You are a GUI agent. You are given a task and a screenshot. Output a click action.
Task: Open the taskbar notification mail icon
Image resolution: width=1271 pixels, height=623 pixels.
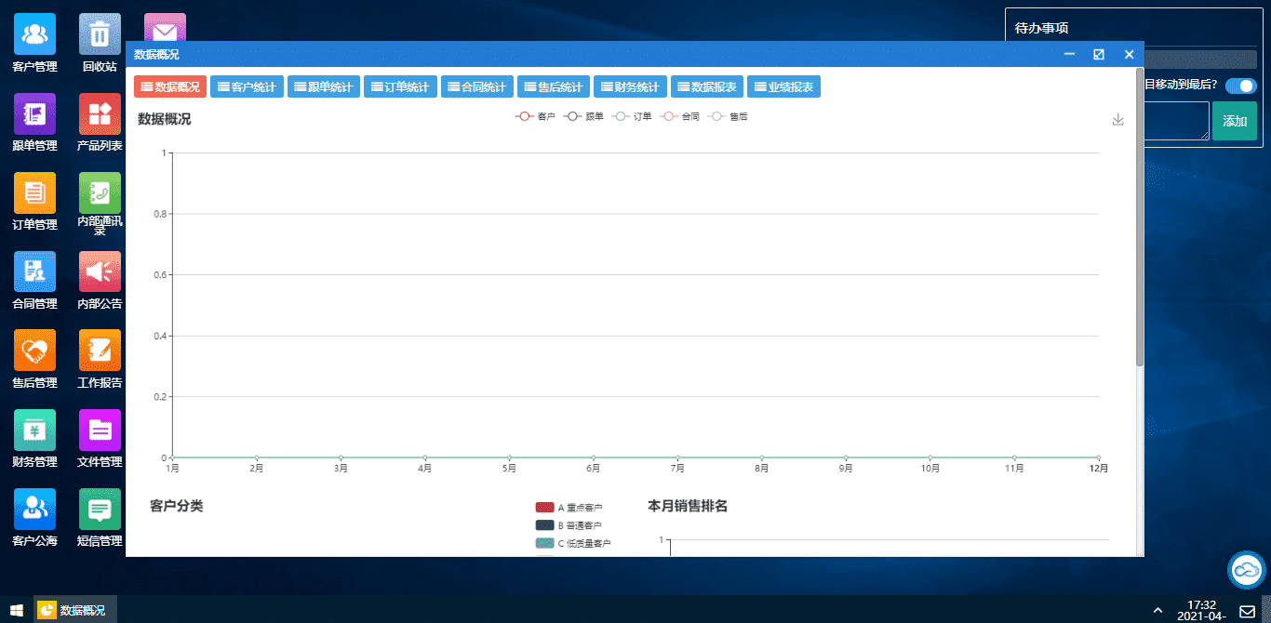click(x=1248, y=611)
